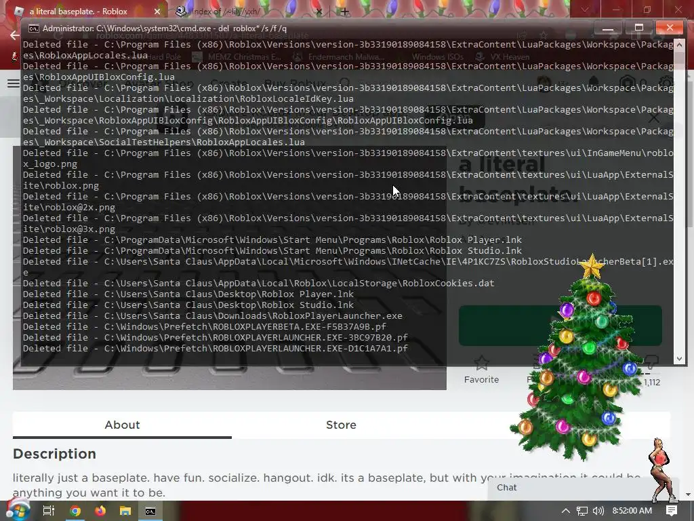This screenshot has height=521, width=694.
Task: Click the 'ROBLOXPLAYERBETA.EXE-F5B37A9B.pf' line
Action: click(205, 326)
